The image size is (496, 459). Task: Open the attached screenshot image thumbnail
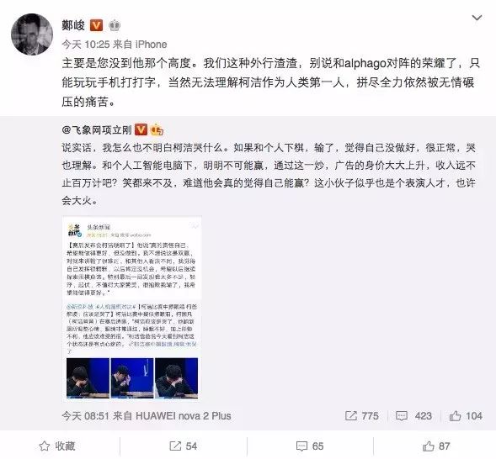pyautogui.click(x=132, y=309)
